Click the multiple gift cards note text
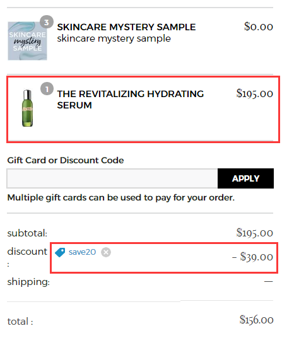The image size is (282, 355). pos(120,197)
